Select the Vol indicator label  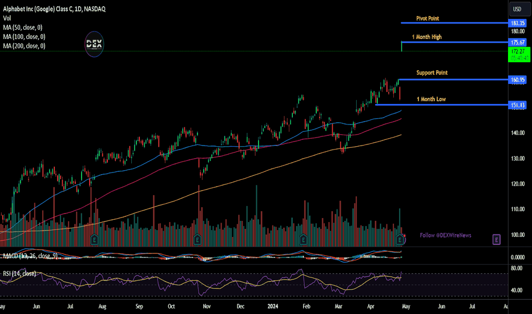tap(7, 18)
